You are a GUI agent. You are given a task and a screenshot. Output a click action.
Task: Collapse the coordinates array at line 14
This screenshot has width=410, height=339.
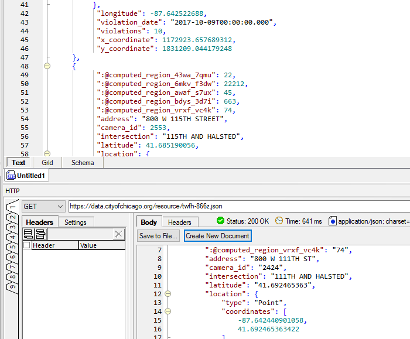(x=168, y=311)
